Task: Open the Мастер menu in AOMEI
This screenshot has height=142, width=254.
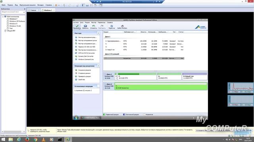Action: point(94,22)
